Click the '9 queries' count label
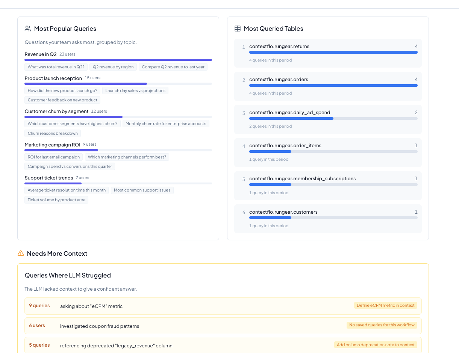 point(39,306)
